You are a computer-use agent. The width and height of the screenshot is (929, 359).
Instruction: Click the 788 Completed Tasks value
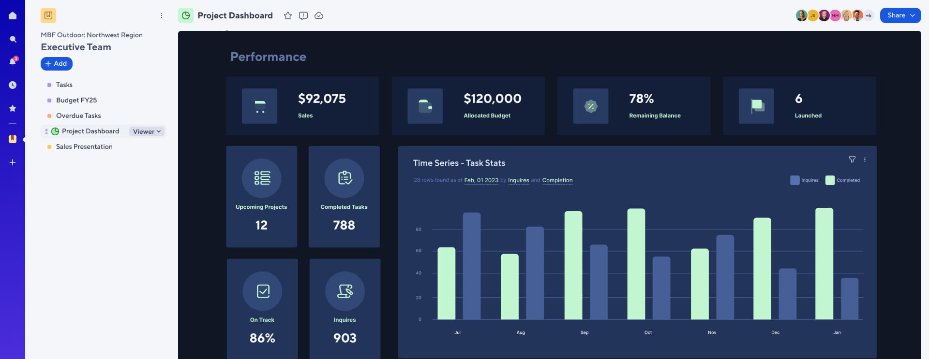tap(344, 225)
